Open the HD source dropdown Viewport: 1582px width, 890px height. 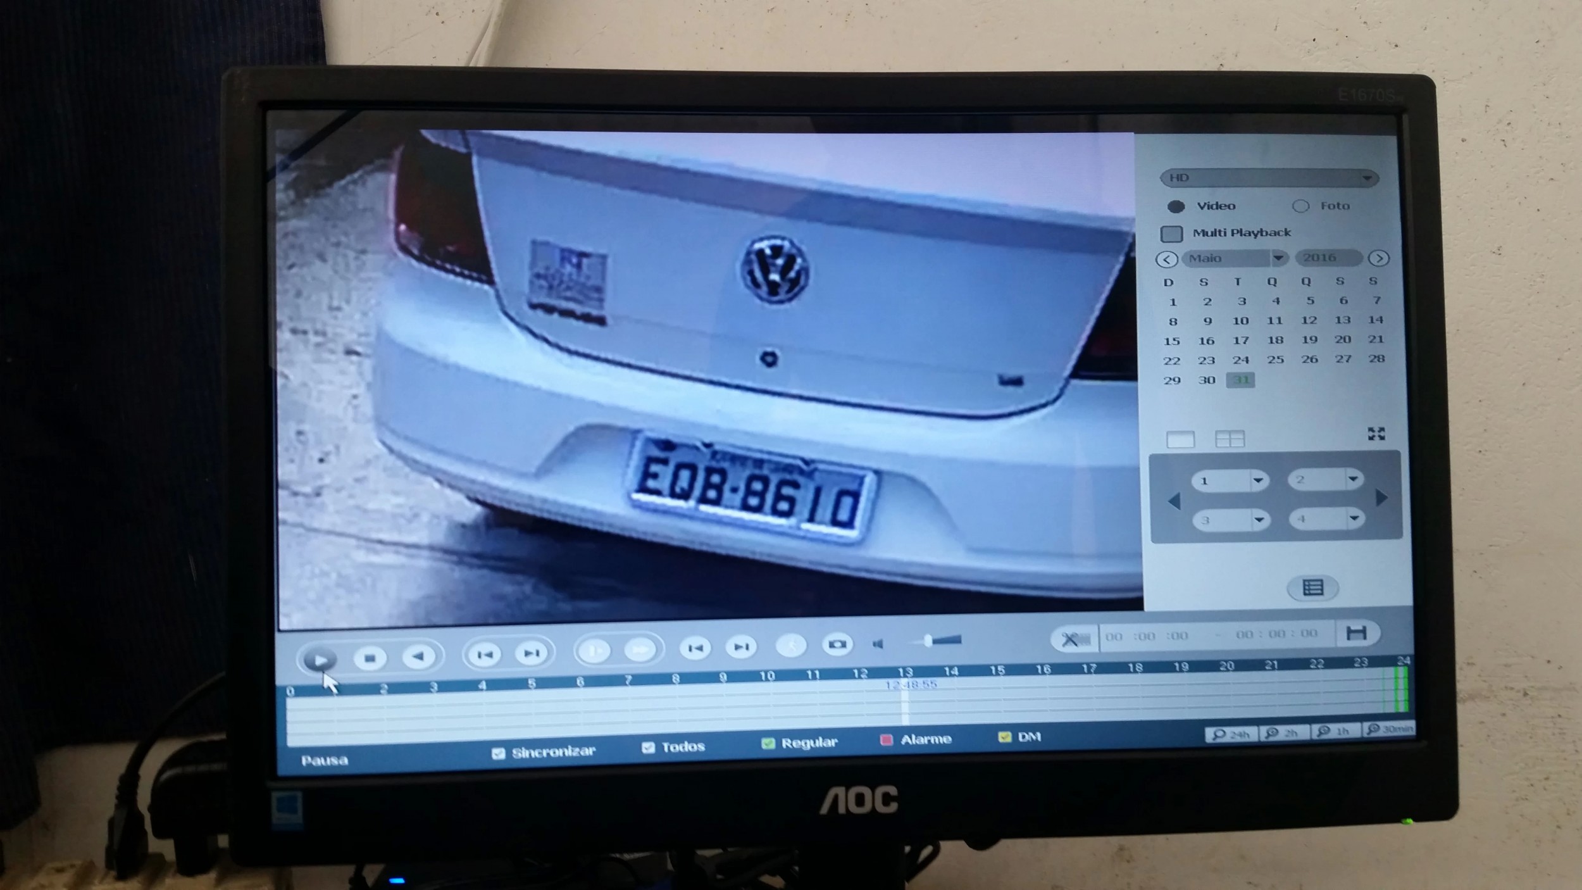pyautogui.click(x=1269, y=178)
